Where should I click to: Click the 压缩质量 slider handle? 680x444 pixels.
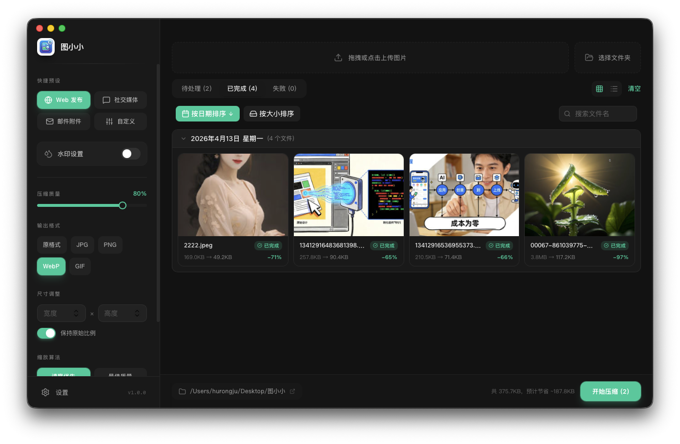pyautogui.click(x=123, y=205)
